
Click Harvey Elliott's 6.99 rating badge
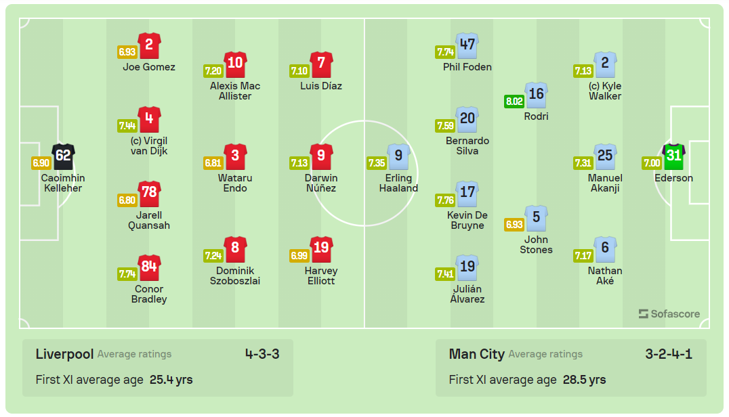[299, 255]
